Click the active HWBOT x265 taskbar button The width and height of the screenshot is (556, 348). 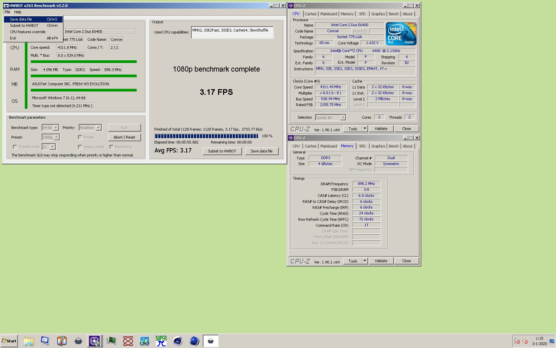[x=210, y=341]
